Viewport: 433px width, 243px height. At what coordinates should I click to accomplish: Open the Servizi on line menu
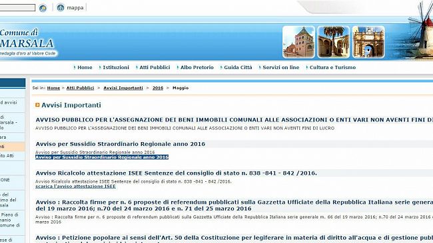(x=281, y=68)
